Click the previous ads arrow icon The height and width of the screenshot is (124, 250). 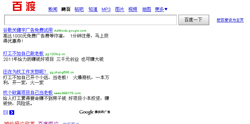[5, 112]
